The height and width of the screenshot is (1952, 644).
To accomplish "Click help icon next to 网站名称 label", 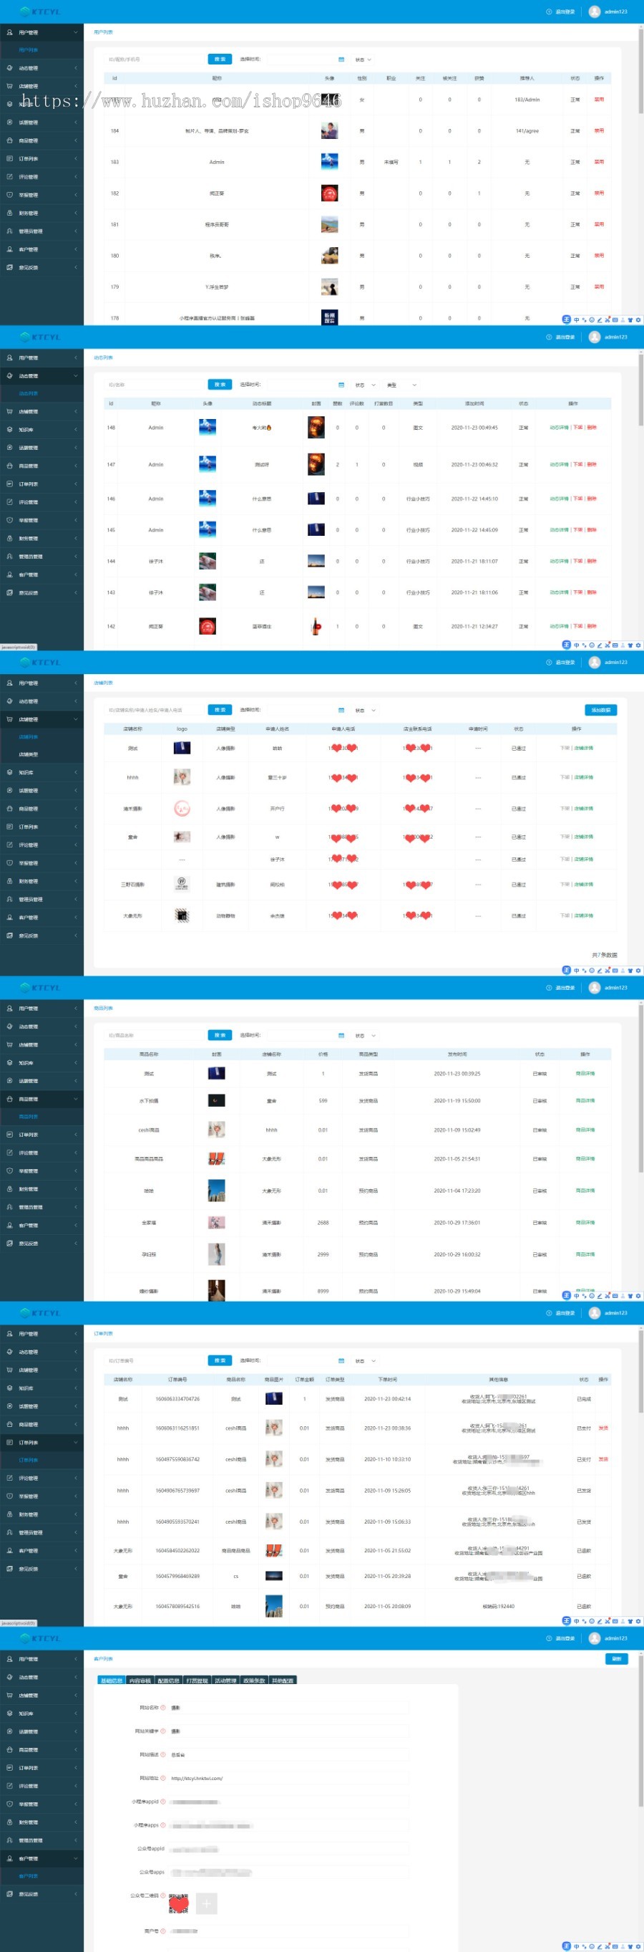I will click(162, 1707).
